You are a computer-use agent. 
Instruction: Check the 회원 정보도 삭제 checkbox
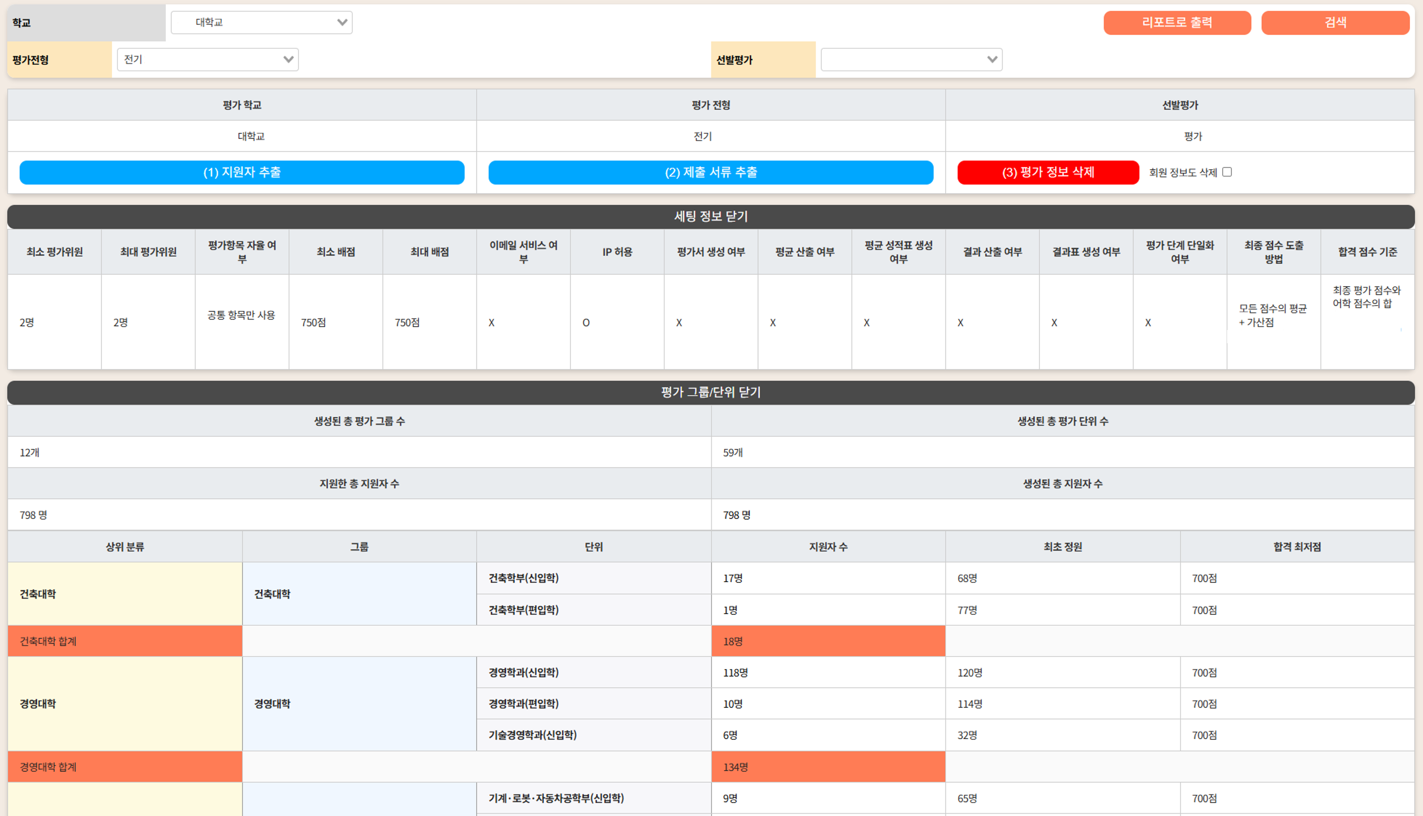[1227, 172]
